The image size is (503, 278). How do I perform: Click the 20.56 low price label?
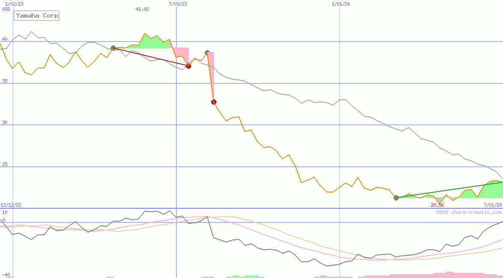coord(437,205)
